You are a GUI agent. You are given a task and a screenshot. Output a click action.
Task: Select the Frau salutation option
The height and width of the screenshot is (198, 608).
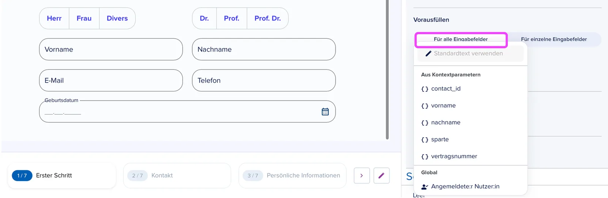click(84, 18)
